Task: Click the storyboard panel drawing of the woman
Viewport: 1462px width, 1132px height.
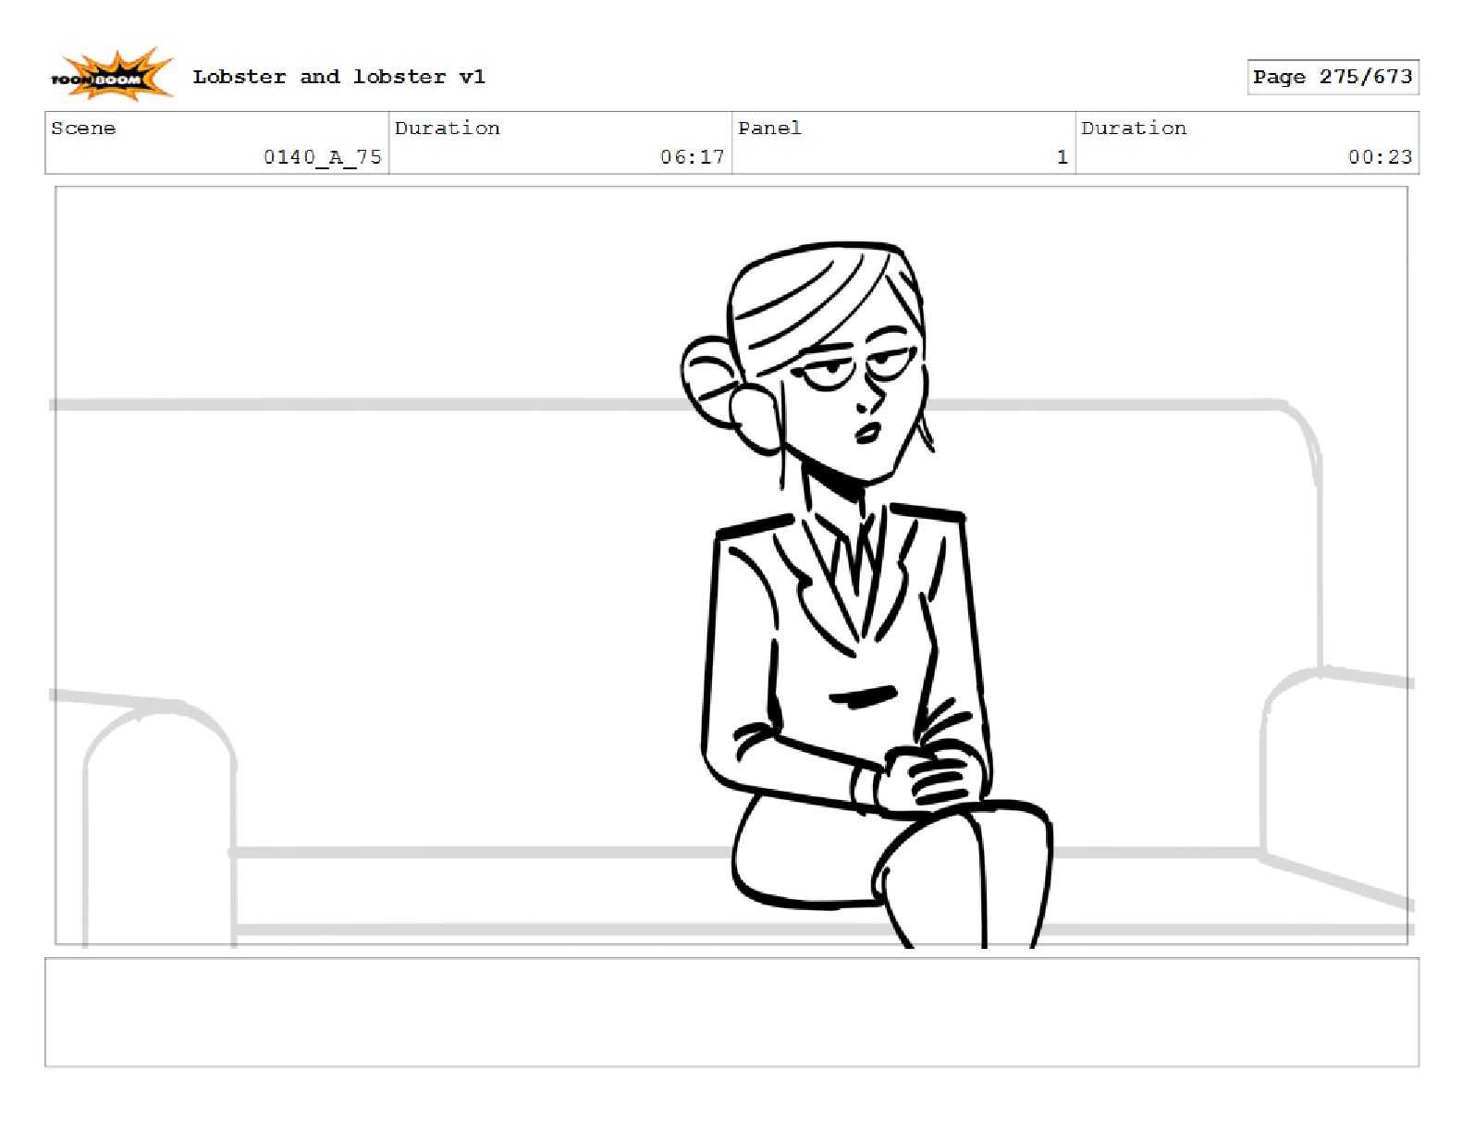Action: [x=731, y=565]
